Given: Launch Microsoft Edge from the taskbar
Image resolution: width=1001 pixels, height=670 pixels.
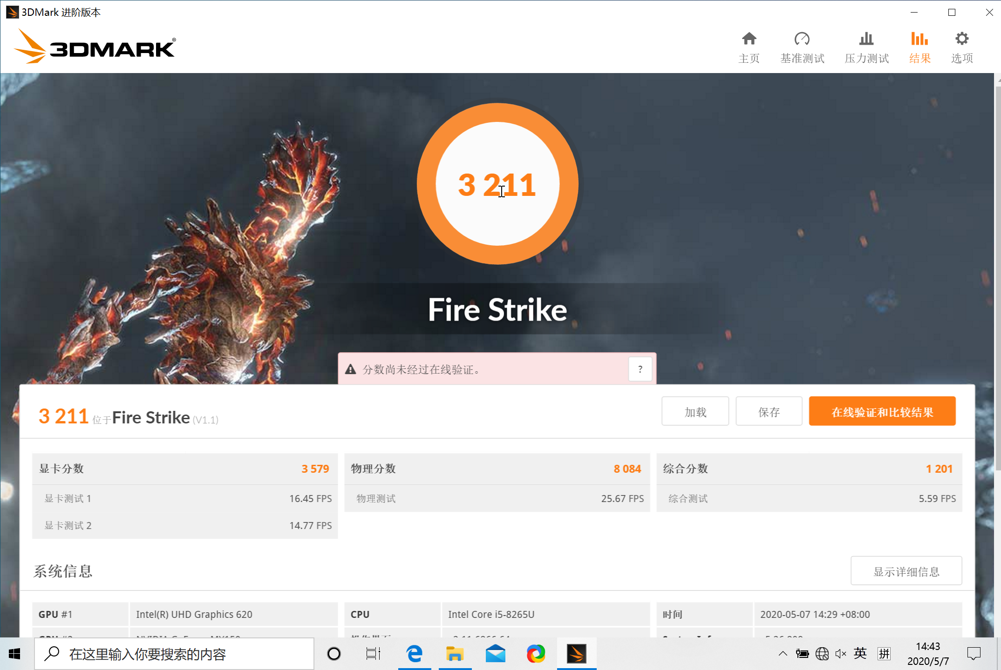Looking at the screenshot, I should [x=414, y=654].
